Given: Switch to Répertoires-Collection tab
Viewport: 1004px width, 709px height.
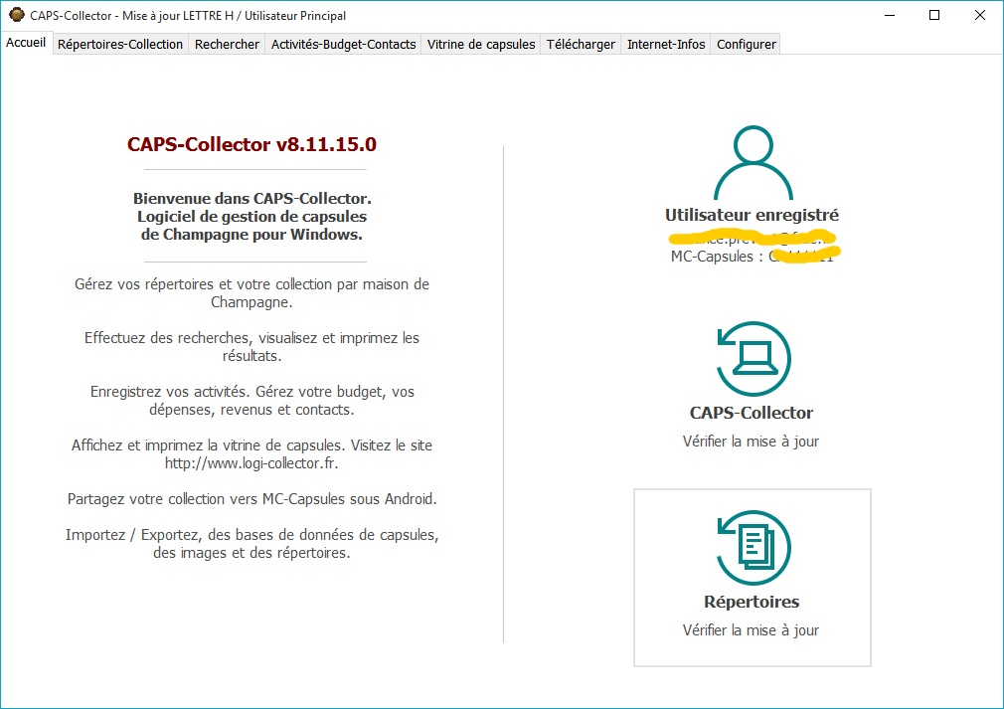Looking at the screenshot, I should click(x=120, y=44).
